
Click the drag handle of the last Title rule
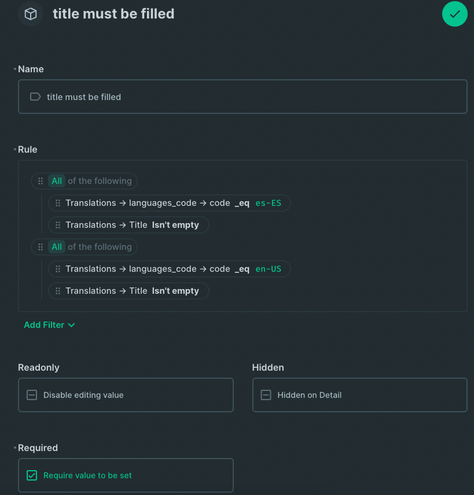pyautogui.click(x=58, y=291)
